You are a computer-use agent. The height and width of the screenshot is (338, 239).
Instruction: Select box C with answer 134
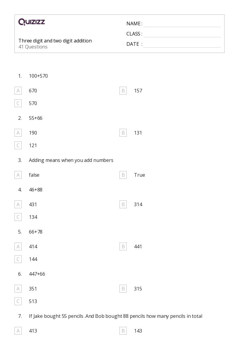point(18,217)
